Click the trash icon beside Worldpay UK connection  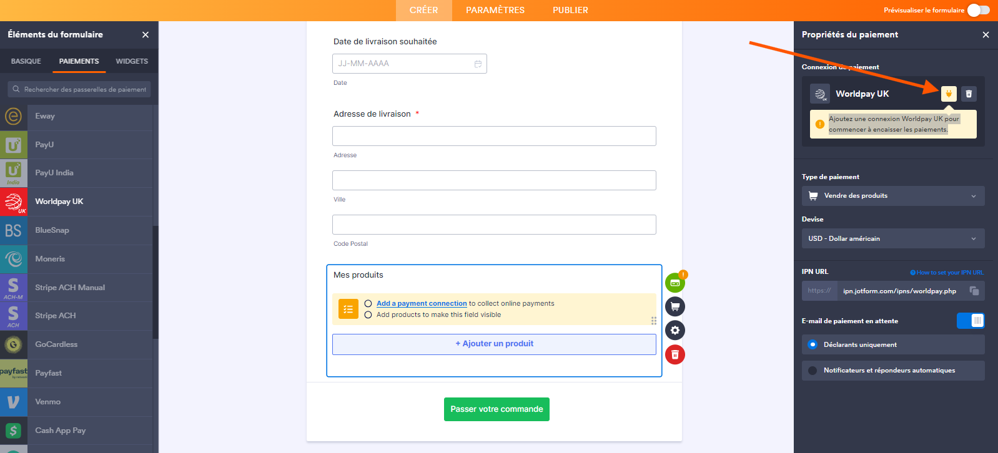pos(969,94)
